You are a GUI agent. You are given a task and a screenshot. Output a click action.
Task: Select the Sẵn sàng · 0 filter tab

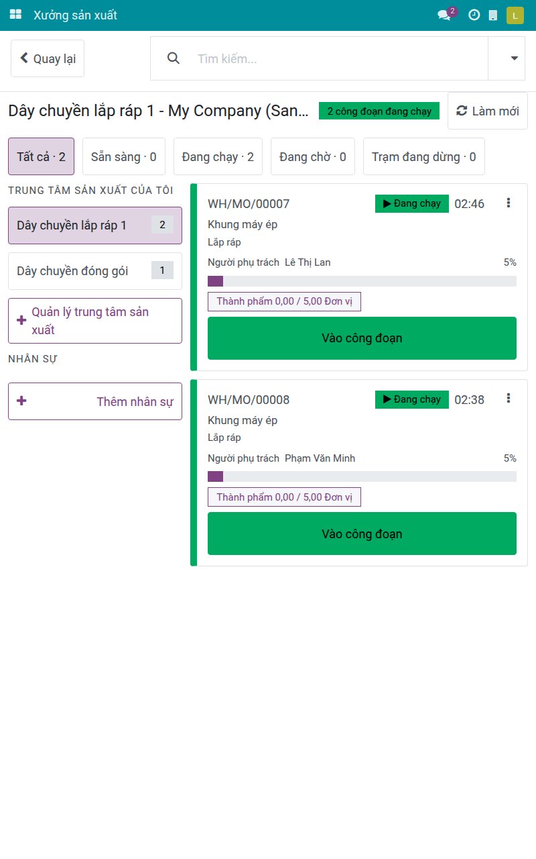(124, 156)
